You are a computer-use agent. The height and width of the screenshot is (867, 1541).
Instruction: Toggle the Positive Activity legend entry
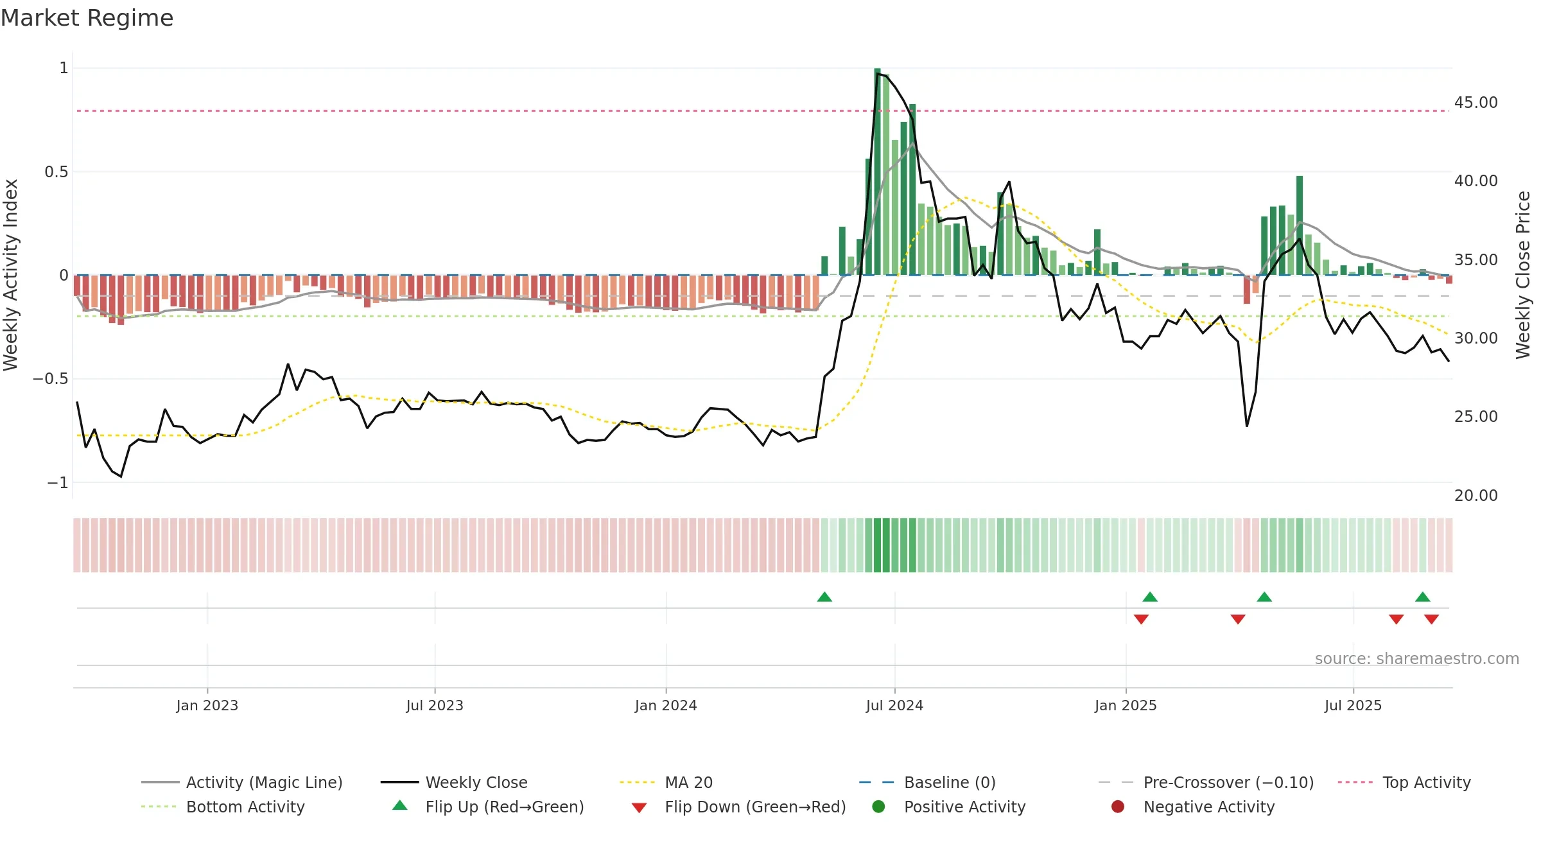pyautogui.click(x=948, y=807)
